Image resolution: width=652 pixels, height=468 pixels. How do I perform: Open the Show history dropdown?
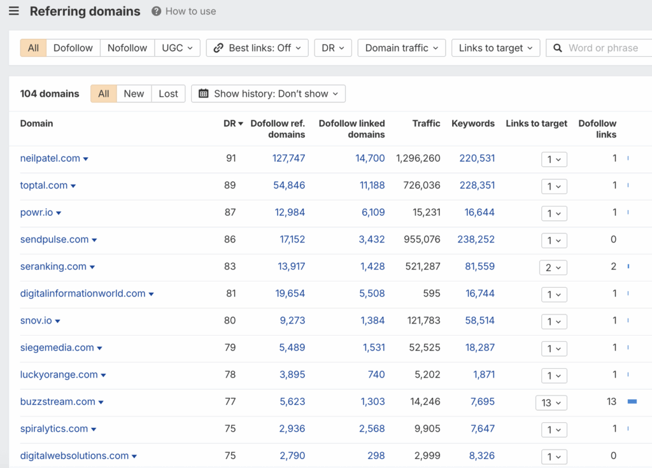(268, 94)
